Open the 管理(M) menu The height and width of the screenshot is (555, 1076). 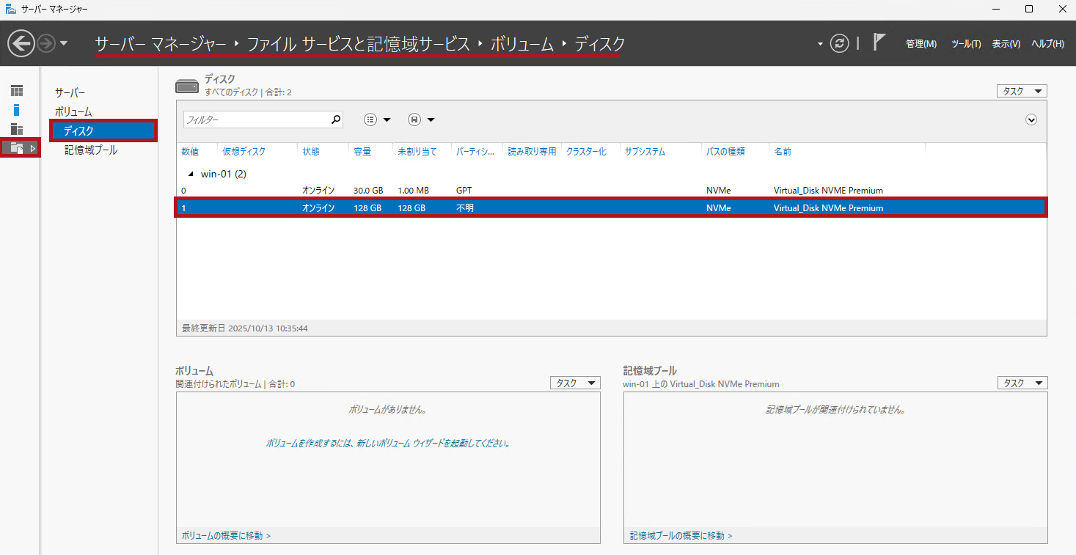921,44
